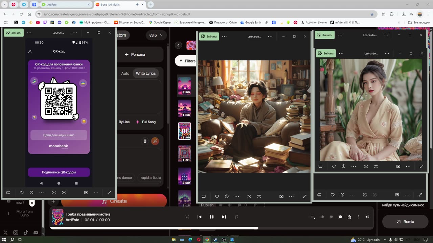Skip to previous track in Suno player
433x243 pixels.
coord(200,217)
